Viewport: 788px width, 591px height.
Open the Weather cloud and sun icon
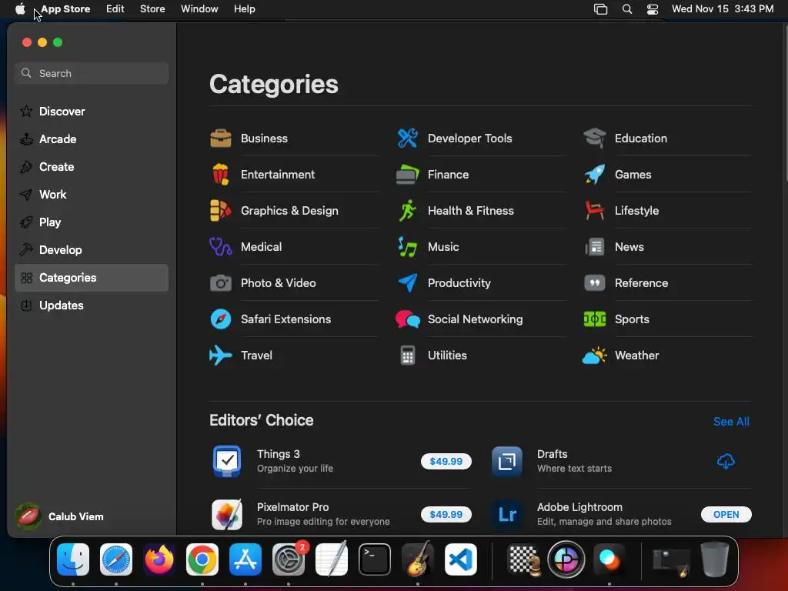point(595,356)
